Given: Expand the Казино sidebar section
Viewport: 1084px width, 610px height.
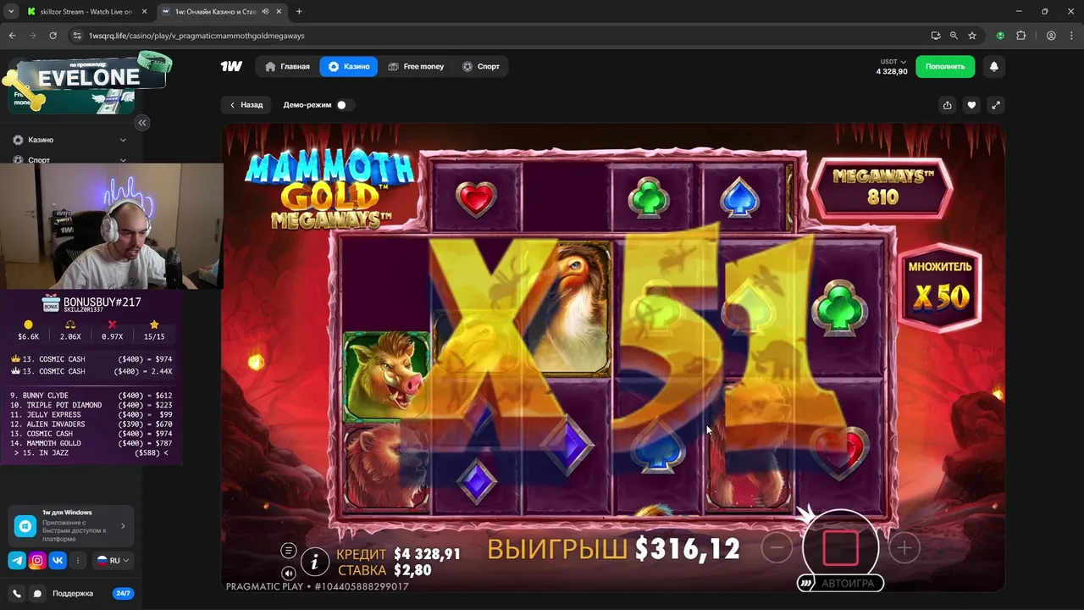Looking at the screenshot, I should click(x=69, y=140).
